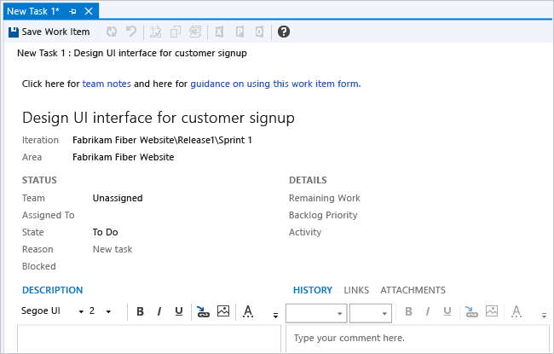Click the history comment input field
This screenshot has width=554, height=354.
418,339
